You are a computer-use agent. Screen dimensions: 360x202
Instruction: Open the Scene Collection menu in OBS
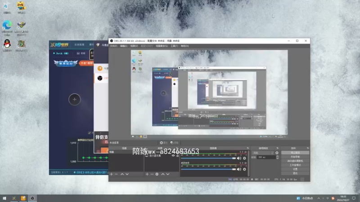coord(162,46)
